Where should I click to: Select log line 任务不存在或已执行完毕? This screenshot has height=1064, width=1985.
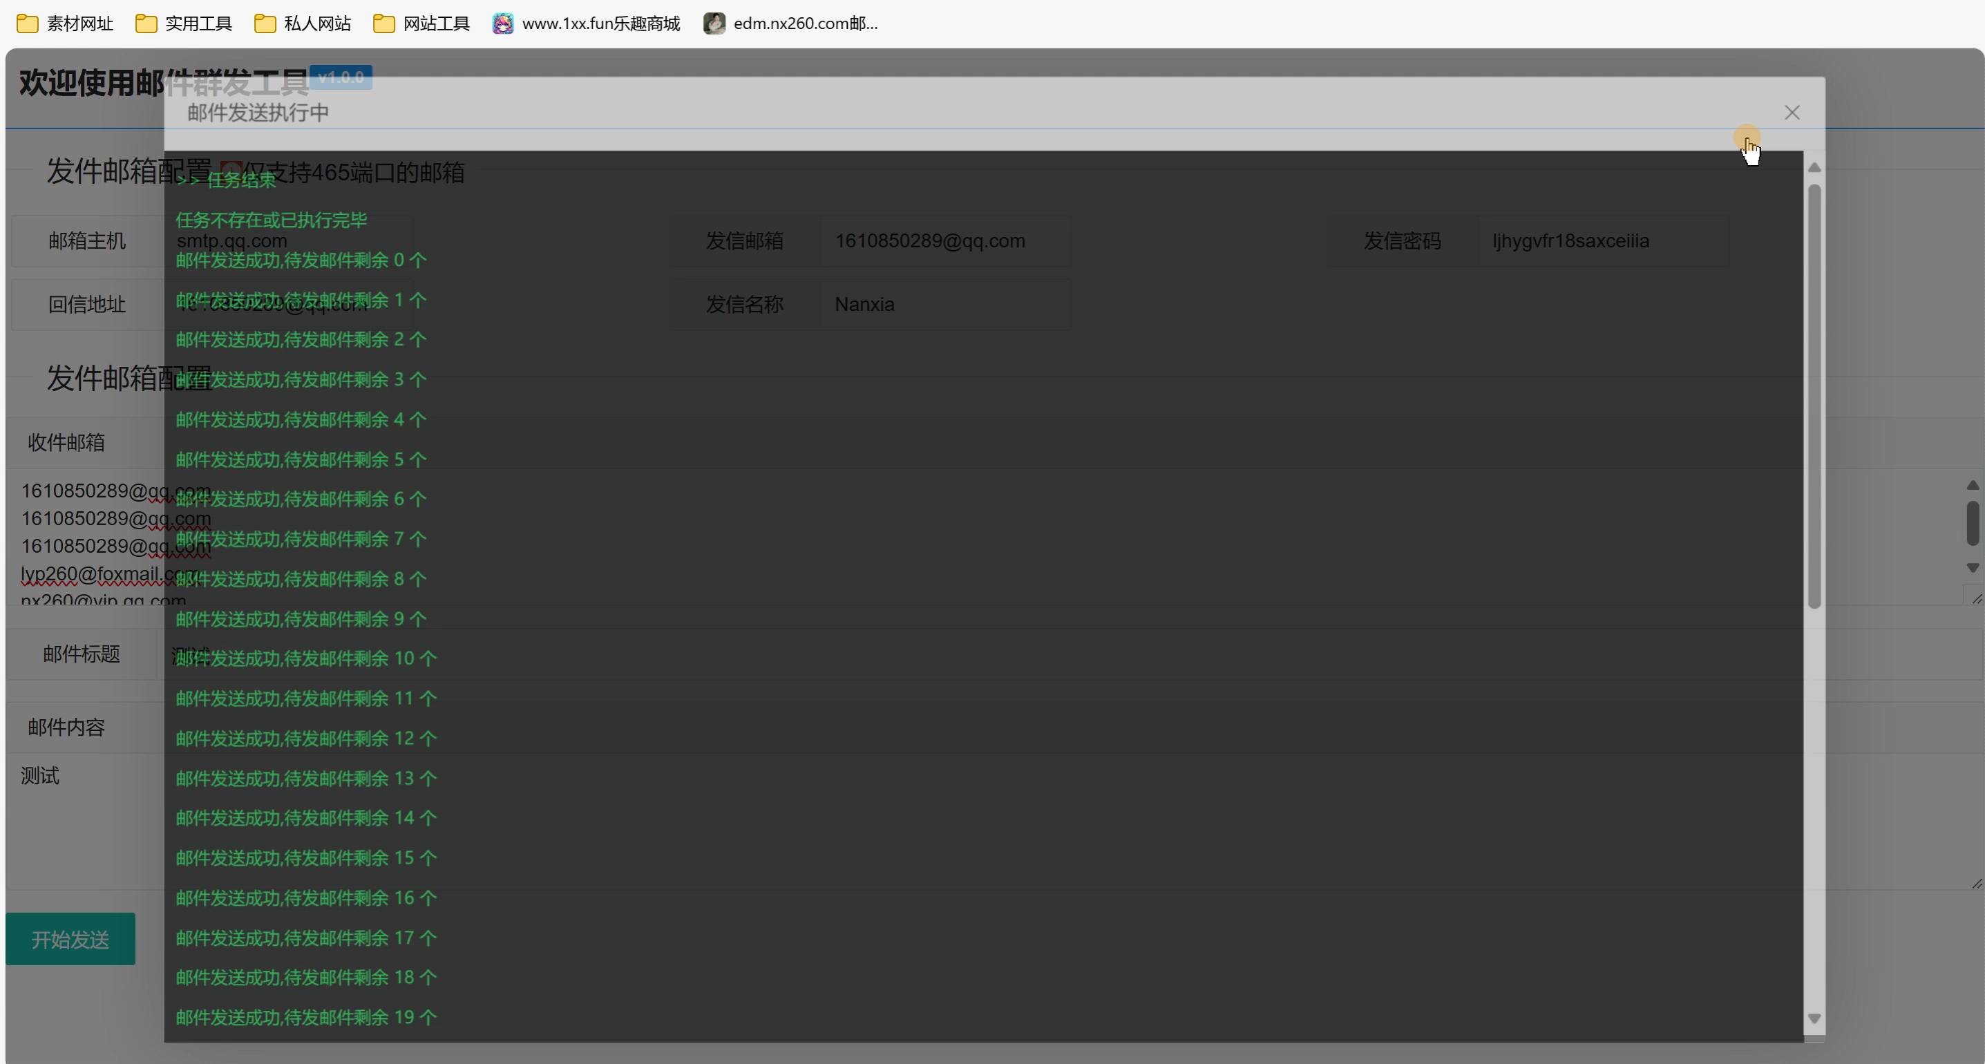[272, 220]
